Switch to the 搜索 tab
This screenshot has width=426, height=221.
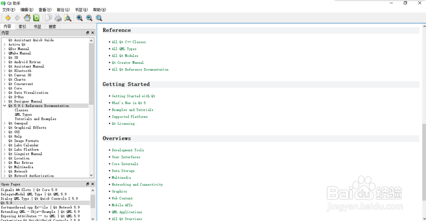point(52,26)
